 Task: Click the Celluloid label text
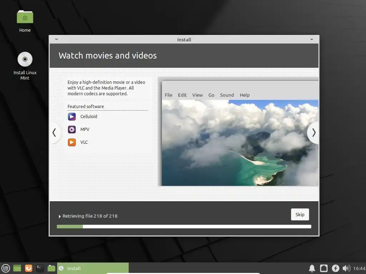(x=89, y=117)
